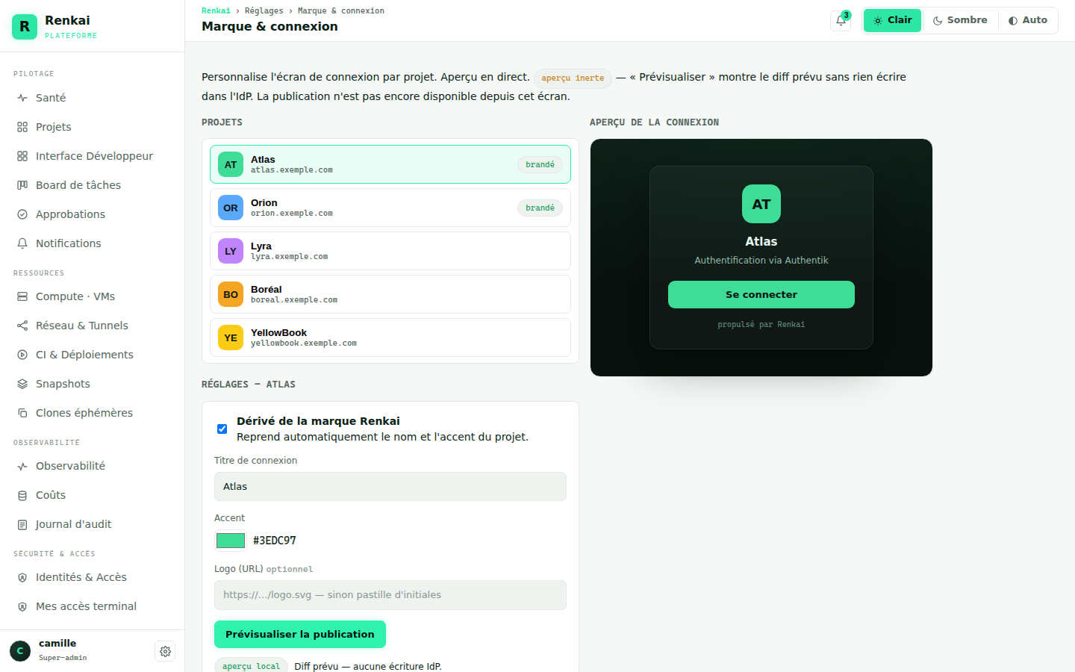Image resolution: width=1075 pixels, height=672 pixels.
Task: Switch theme to Sombre
Action: click(x=960, y=20)
